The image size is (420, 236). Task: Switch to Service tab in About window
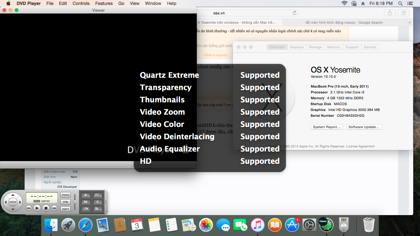(x=370, y=47)
